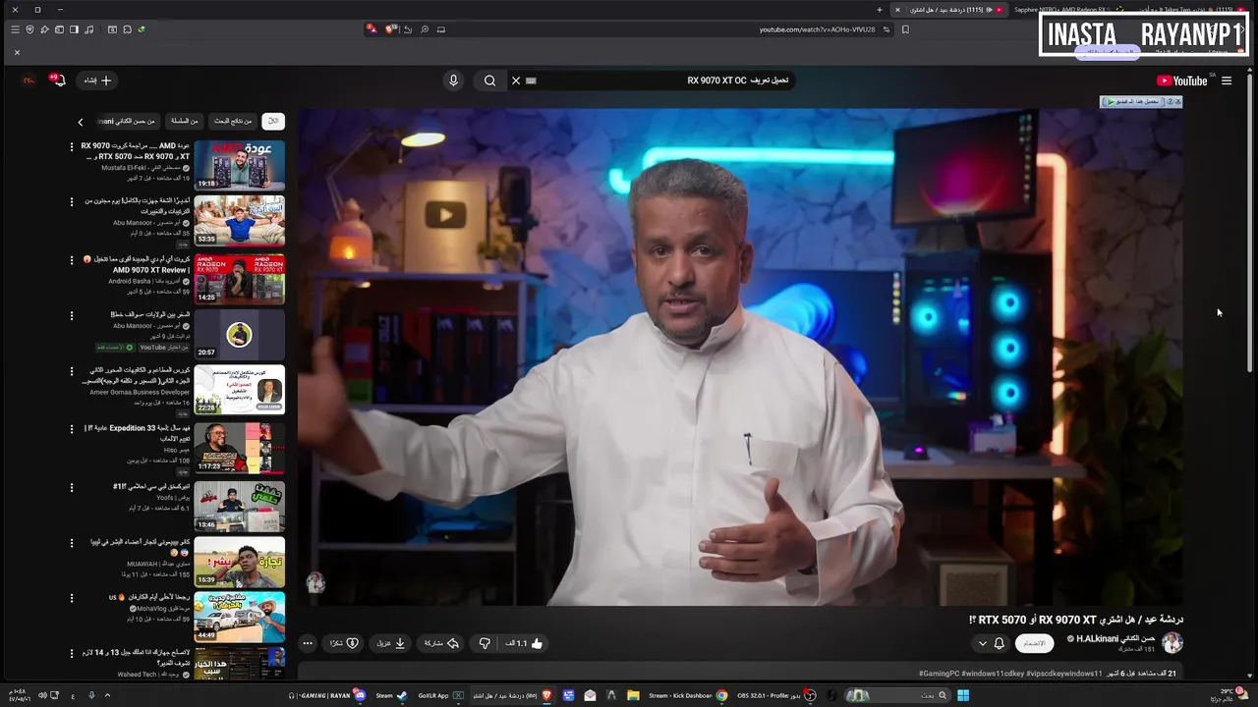The width and height of the screenshot is (1258, 707).
Task: Clear the search box text
Action: [516, 81]
